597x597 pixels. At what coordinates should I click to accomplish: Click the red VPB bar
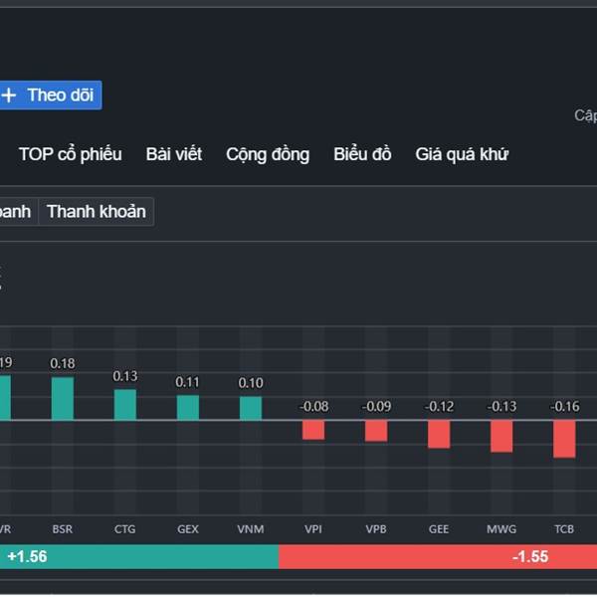click(376, 431)
